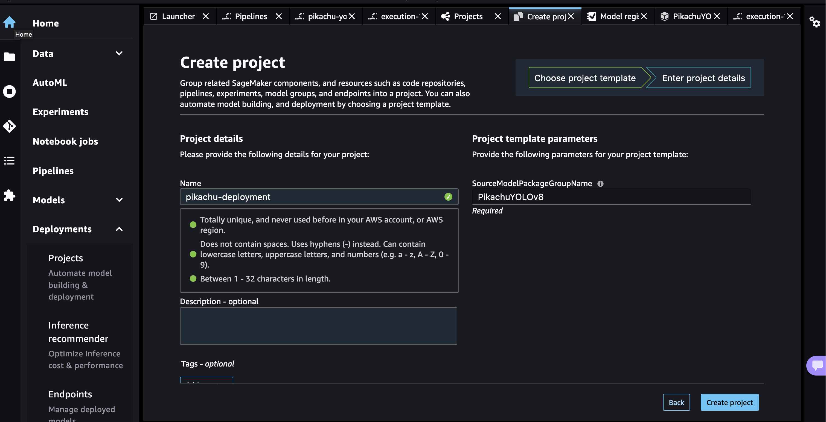The width and height of the screenshot is (826, 422).
Task: Click the Create project button
Action: 729,402
